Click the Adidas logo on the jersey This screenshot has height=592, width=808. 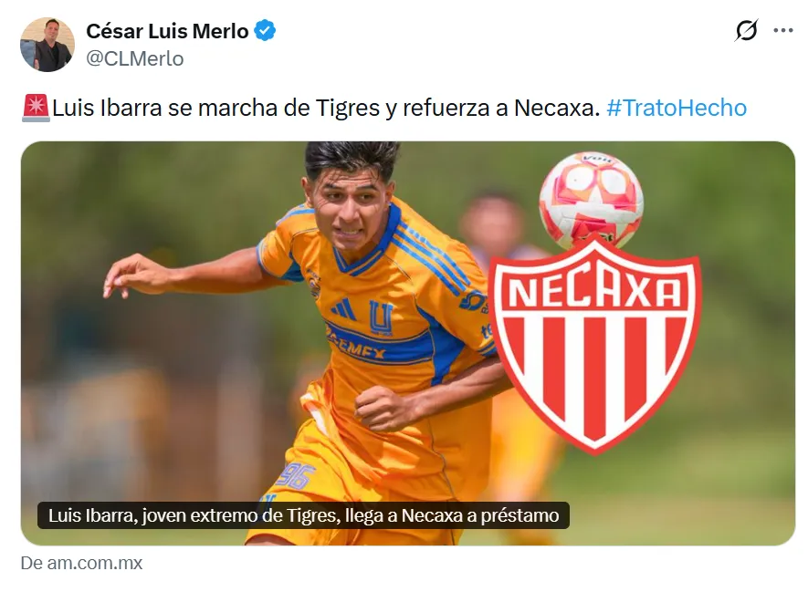coord(343,309)
